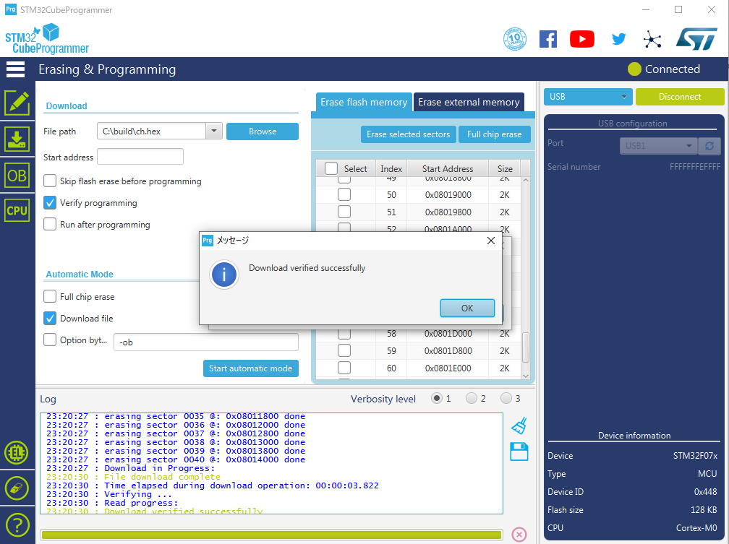Clear the log with the broom icon
The image size is (729, 544).
click(x=519, y=425)
